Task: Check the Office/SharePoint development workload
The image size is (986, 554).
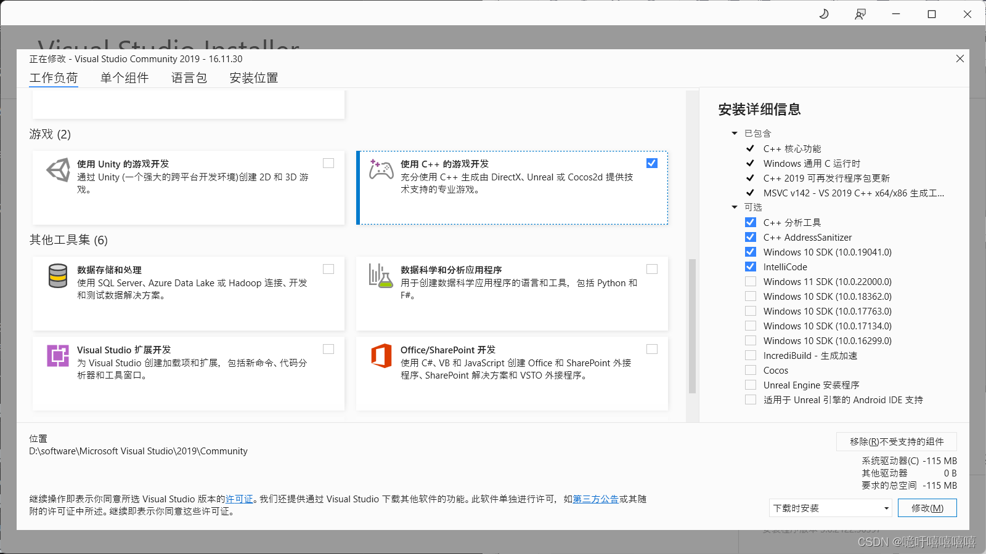Action: click(652, 349)
